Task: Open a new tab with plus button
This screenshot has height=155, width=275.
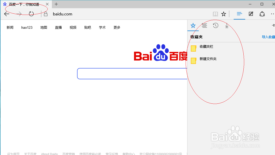Action: (x=56, y=4)
